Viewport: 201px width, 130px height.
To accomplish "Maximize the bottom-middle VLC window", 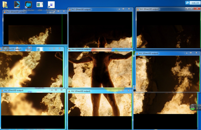I will pyautogui.click(x=123, y=90).
